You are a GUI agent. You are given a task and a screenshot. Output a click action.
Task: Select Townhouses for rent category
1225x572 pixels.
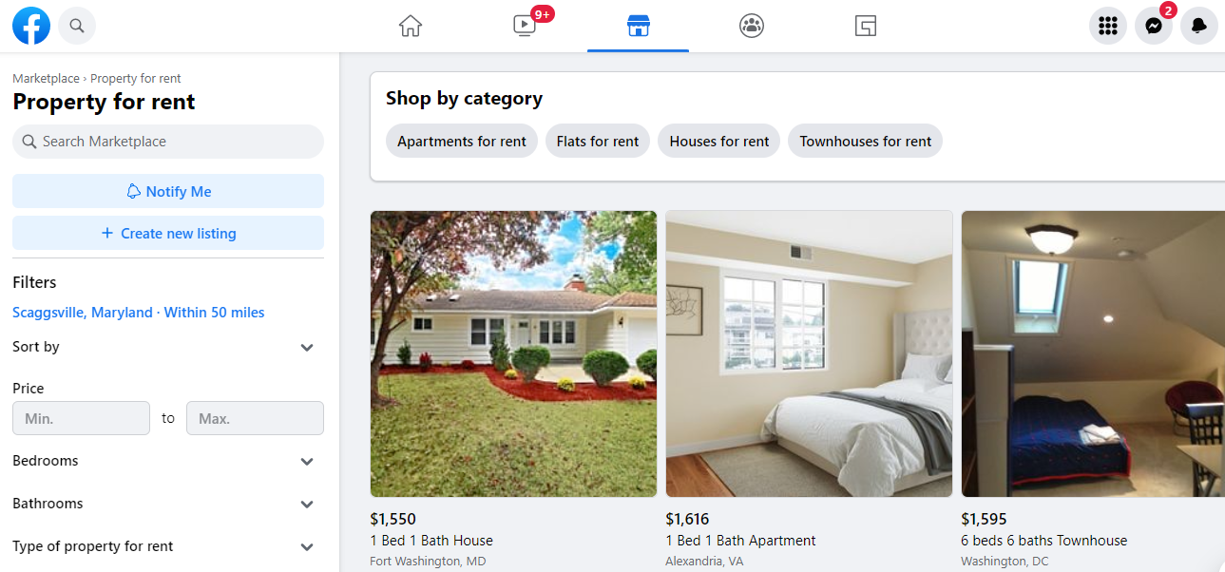pos(865,142)
